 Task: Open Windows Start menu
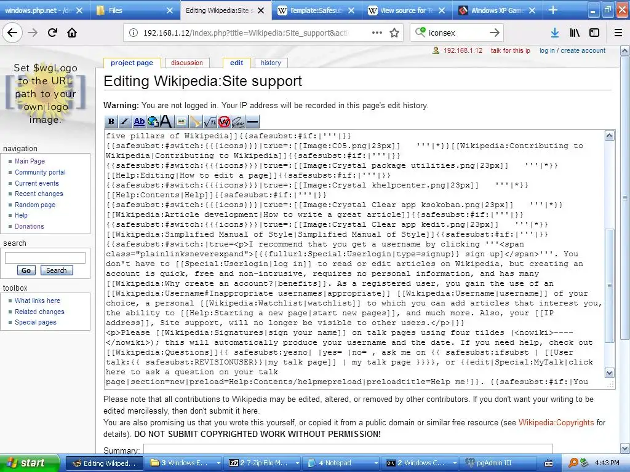point(30,463)
